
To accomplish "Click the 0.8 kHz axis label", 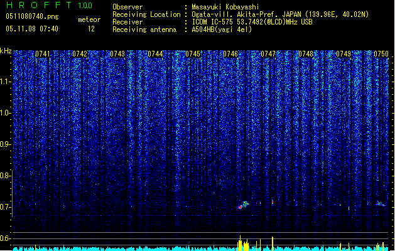I will pyautogui.click(x=5, y=176).
